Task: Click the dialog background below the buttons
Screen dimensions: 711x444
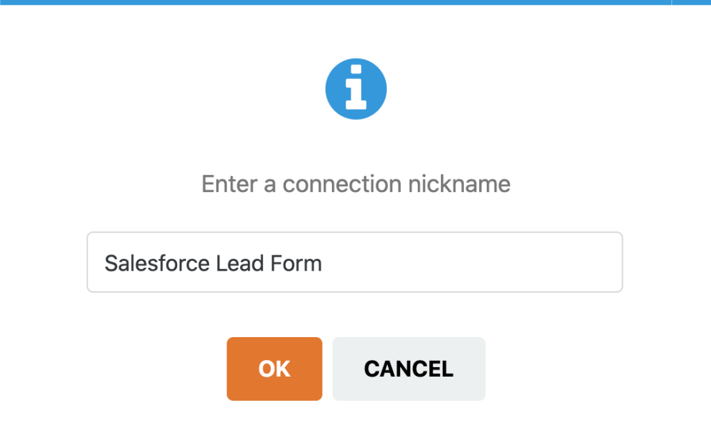Action: (355, 423)
